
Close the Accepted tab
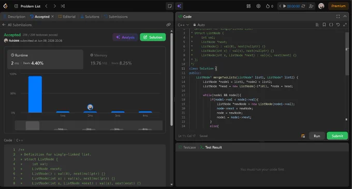coord(52,17)
